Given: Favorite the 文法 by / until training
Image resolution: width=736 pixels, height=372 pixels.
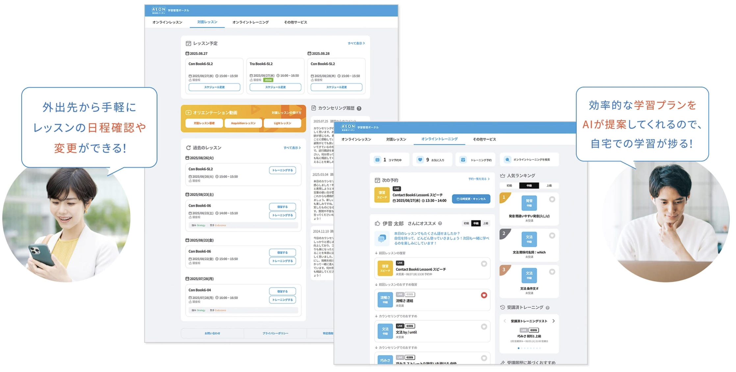Looking at the screenshot, I should click(x=484, y=327).
